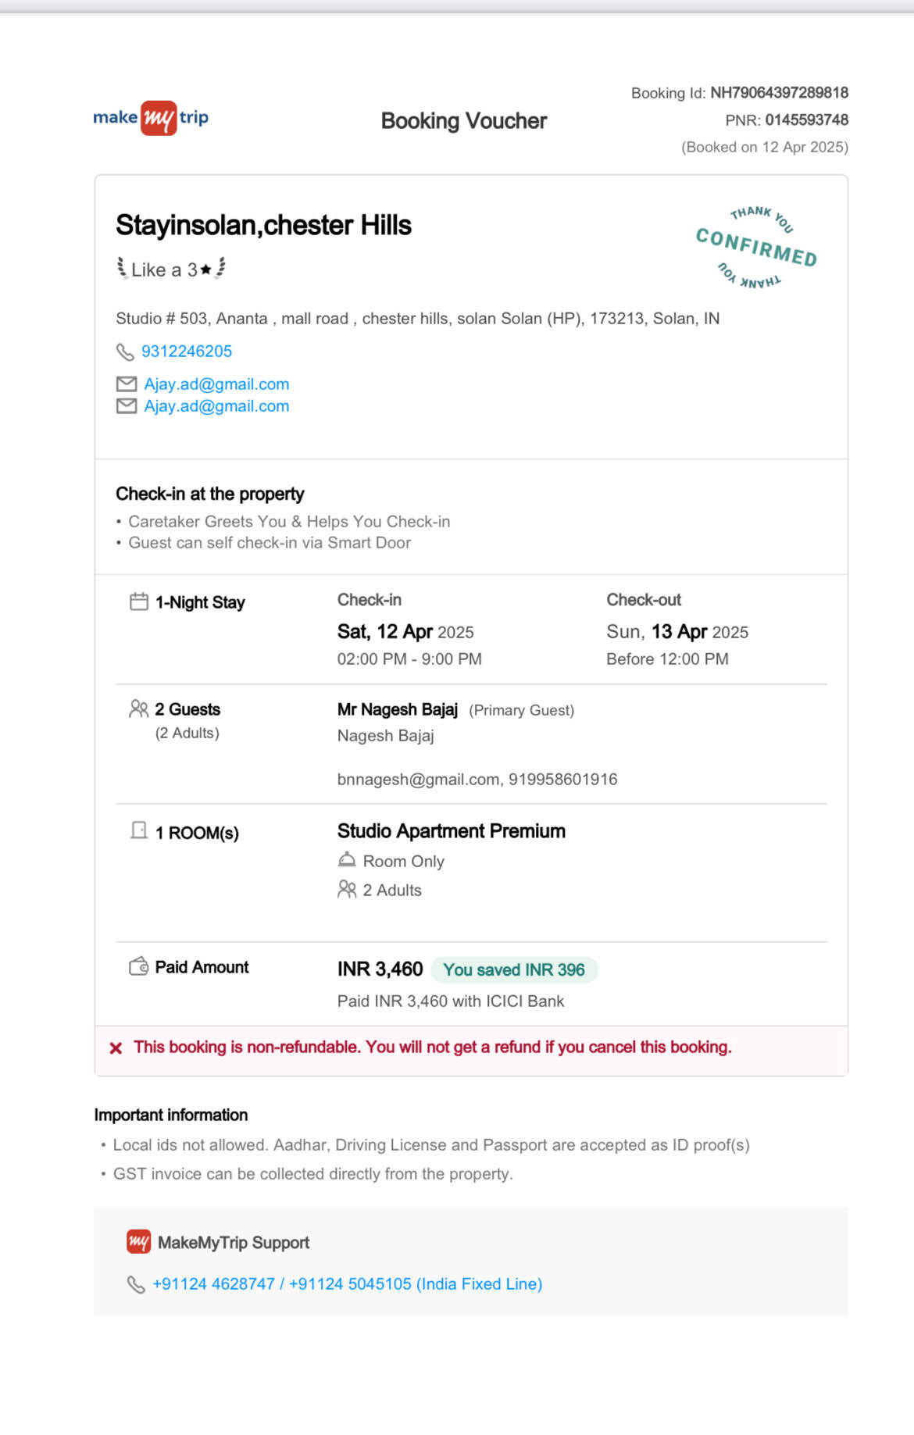The image size is (914, 1435).
Task: Click the MakeMyTrip Support logo icon
Action: pos(138,1241)
